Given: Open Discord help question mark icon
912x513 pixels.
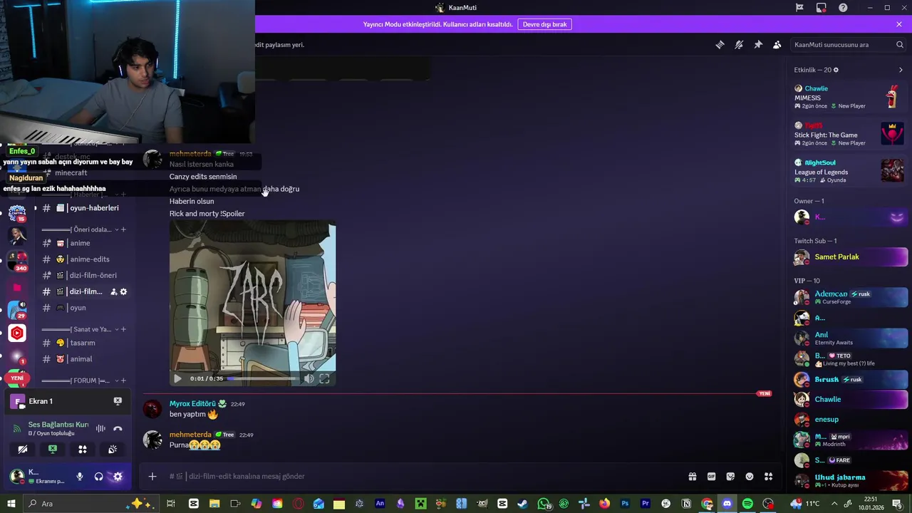Looking at the screenshot, I should tap(843, 8).
